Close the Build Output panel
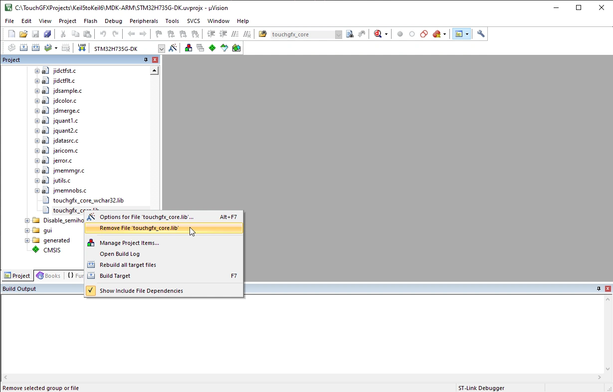Image resolution: width=613 pixels, height=392 pixels. coord(608,289)
